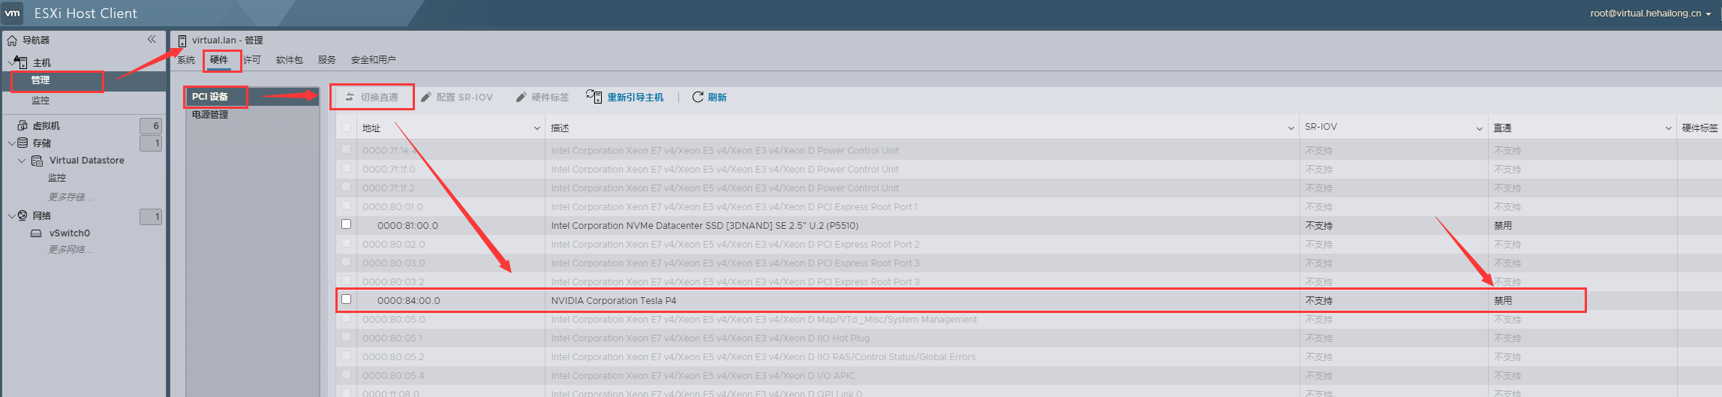Click the VMware vm logo
The image size is (1722, 397).
point(13,13)
